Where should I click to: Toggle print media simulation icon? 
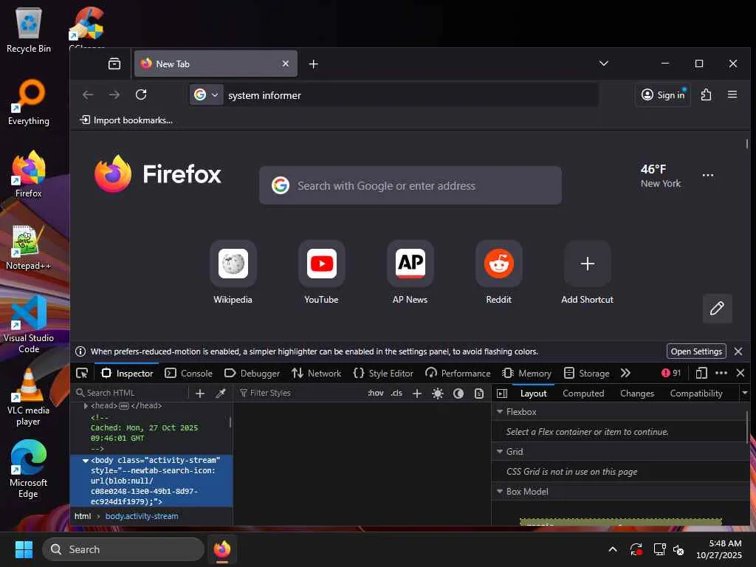[x=478, y=394]
